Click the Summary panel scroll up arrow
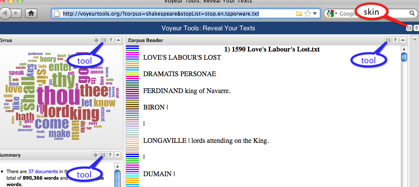This screenshot has width=419, height=187. [117, 166]
